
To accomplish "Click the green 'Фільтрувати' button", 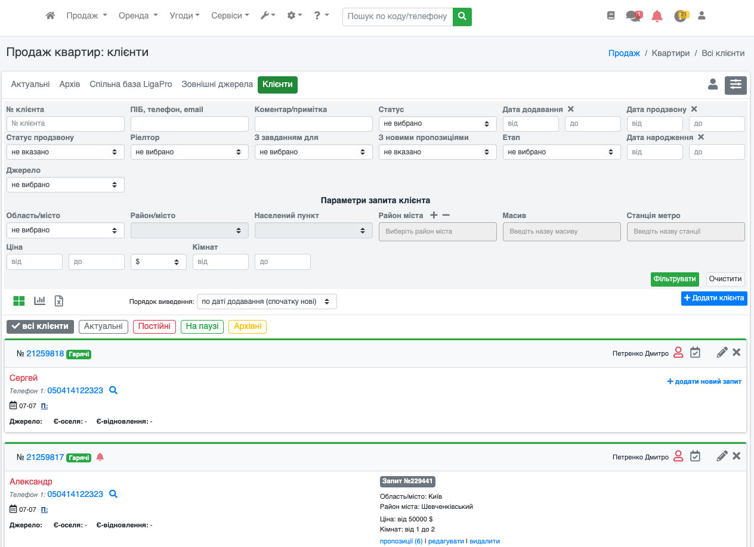I will (675, 279).
